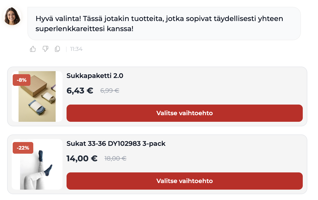Select the crossed-out 18,00 € price
This screenshot has height=200, width=318.
point(116,158)
